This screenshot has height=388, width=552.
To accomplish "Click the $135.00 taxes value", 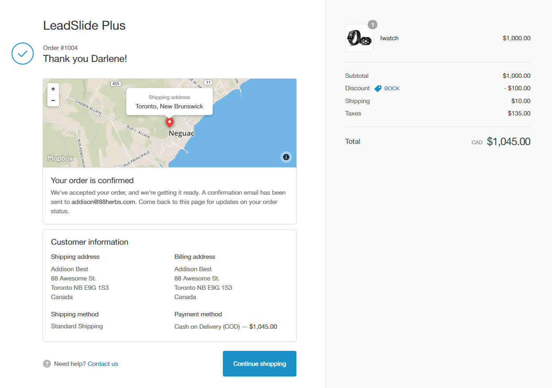I will [x=519, y=113].
